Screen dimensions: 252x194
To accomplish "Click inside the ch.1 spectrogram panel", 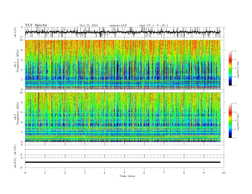I will 123,65.
